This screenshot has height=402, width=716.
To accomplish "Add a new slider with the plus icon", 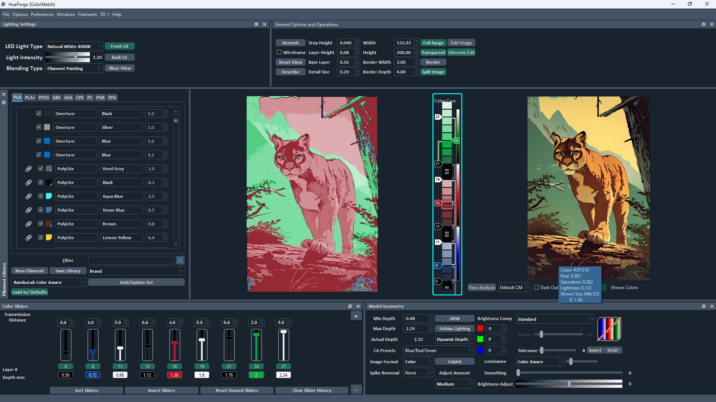I will pyautogui.click(x=356, y=315).
